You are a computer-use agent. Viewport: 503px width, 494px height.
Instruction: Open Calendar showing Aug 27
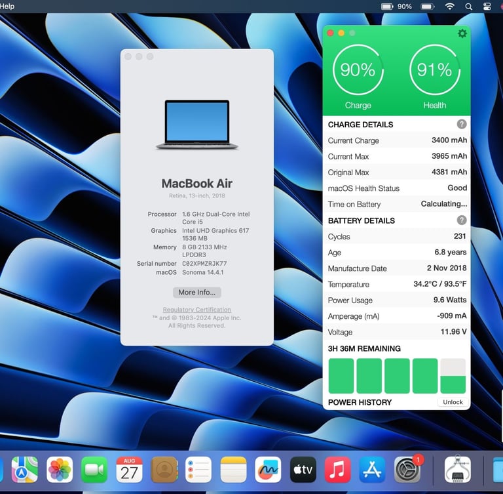pyautogui.click(x=129, y=470)
